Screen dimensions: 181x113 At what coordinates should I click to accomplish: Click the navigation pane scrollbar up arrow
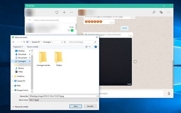[x=32, y=51]
